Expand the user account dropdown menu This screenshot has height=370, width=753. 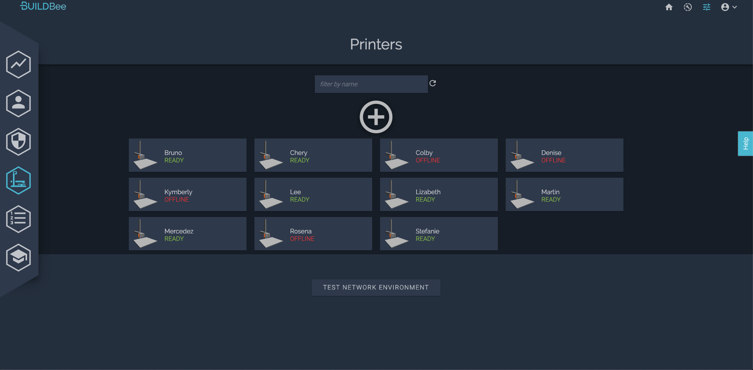point(729,7)
